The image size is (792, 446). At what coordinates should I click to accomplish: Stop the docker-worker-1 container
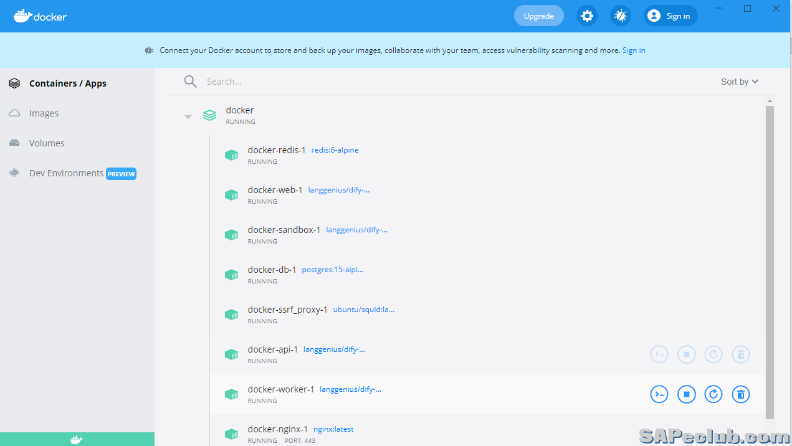(686, 394)
